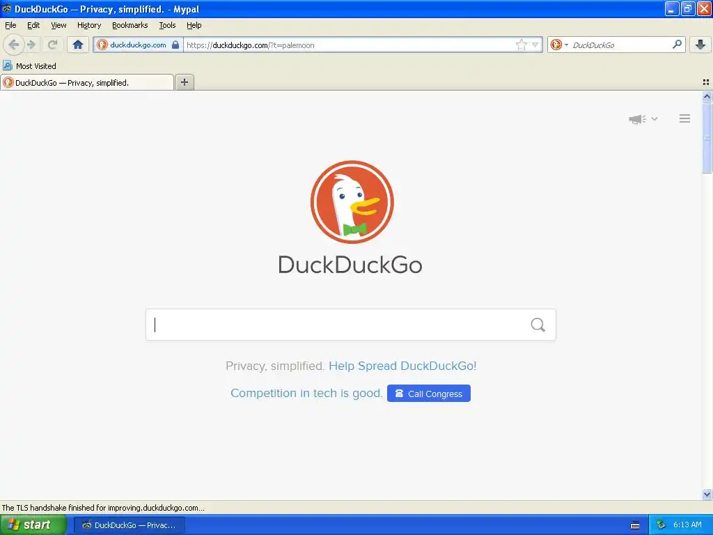This screenshot has width=713, height=535.
Task: Open the Help menu
Action: point(194,25)
